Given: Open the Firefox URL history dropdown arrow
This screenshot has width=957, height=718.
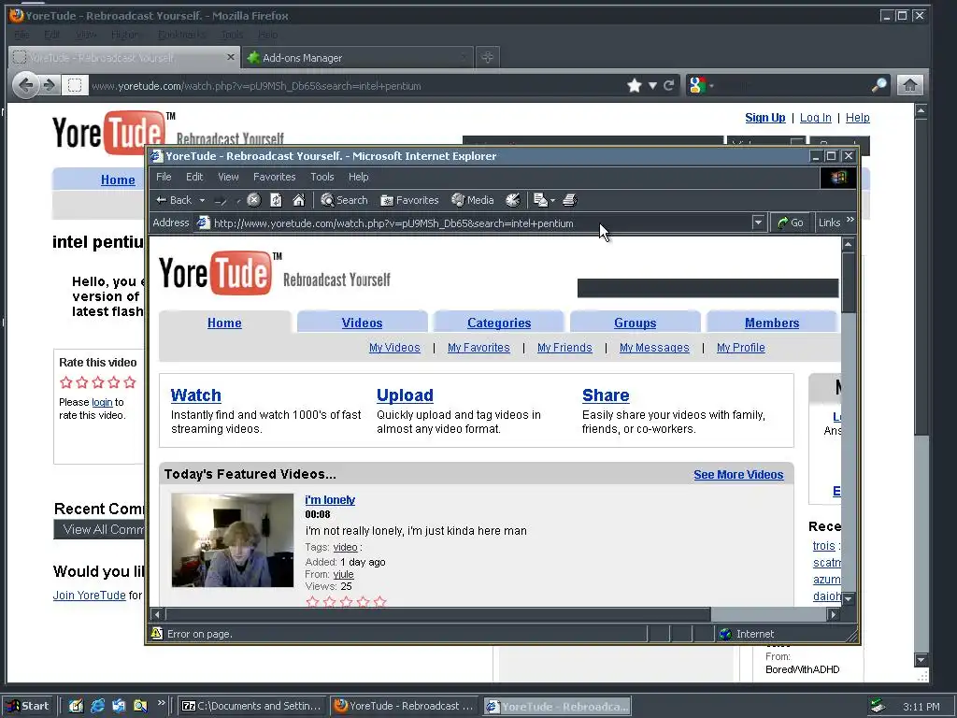Looking at the screenshot, I should coord(652,85).
